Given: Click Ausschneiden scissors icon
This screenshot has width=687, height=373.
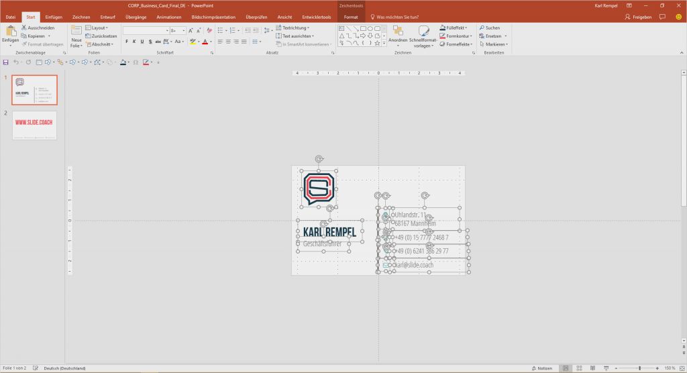Looking at the screenshot, I should tap(24, 28).
